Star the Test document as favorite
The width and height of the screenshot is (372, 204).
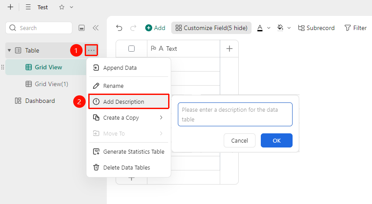62,7
